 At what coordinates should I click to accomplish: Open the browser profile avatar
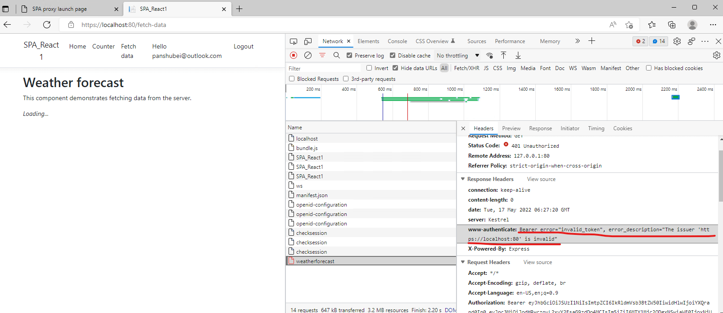pos(692,25)
